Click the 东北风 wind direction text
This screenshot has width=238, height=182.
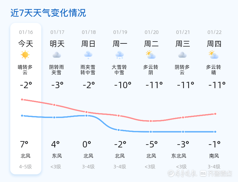coord(179,156)
